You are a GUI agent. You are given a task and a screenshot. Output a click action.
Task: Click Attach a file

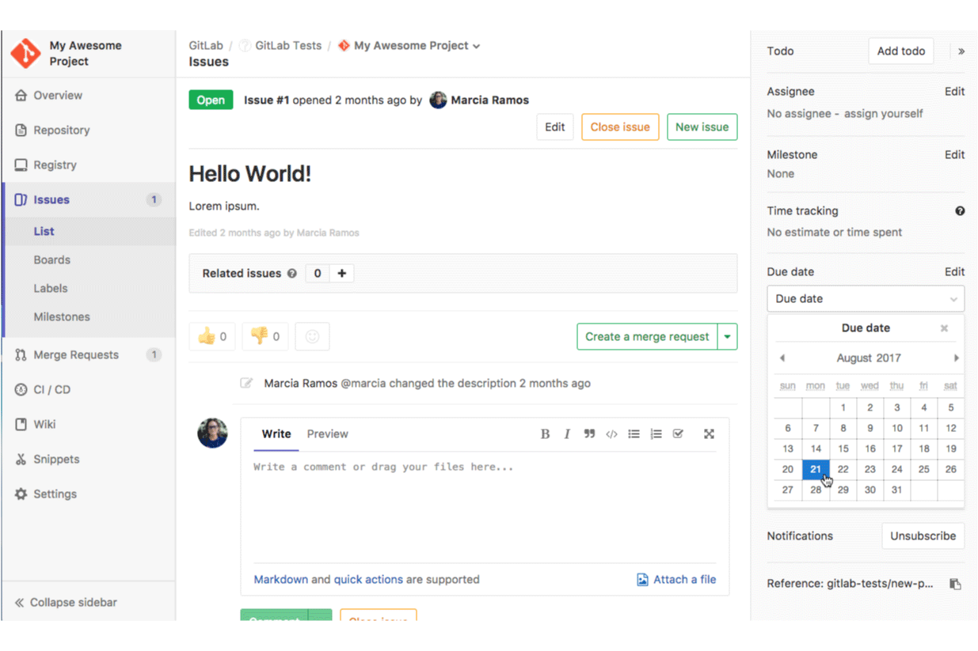(x=676, y=579)
